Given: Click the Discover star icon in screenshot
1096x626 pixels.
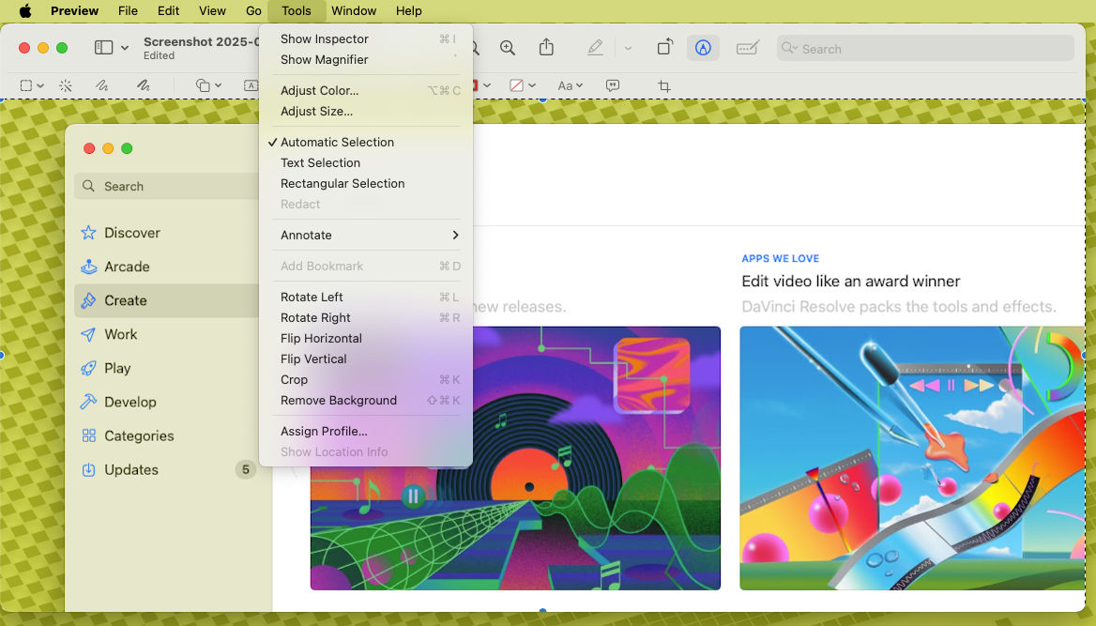Looking at the screenshot, I should pyautogui.click(x=88, y=232).
